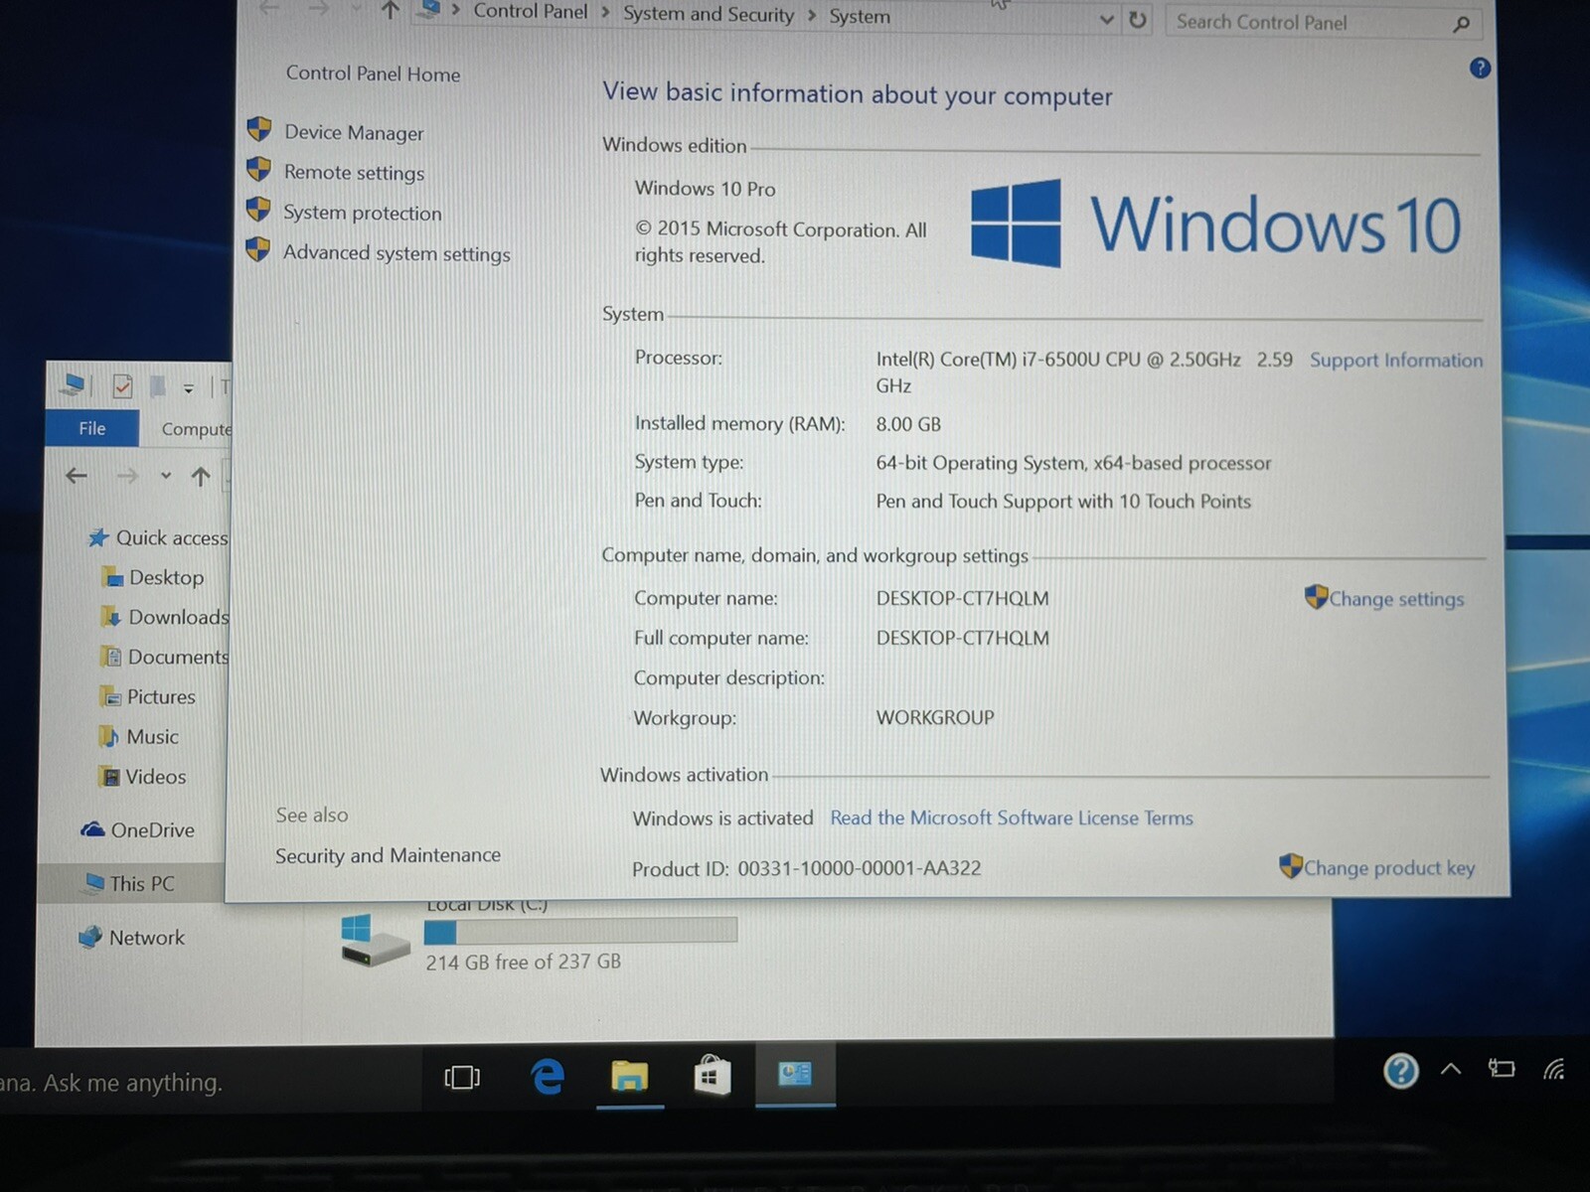1590x1192 pixels.
Task: Expand chevron after System and Security
Action: (812, 15)
